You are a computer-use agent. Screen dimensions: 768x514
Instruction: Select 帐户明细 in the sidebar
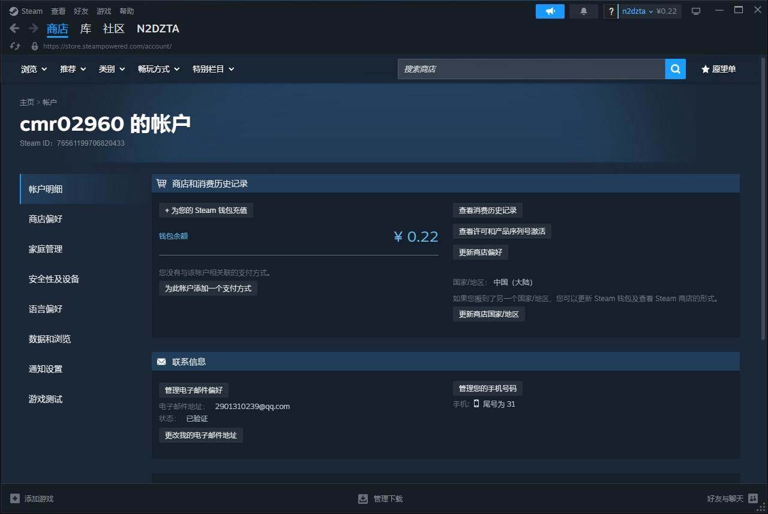pos(80,189)
